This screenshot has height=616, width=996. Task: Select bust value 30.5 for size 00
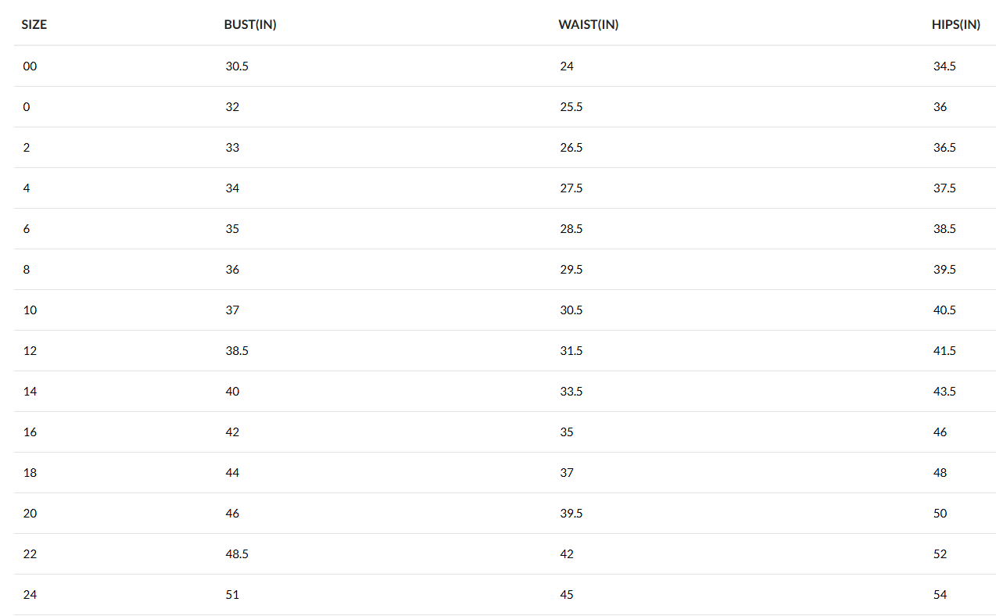click(237, 66)
